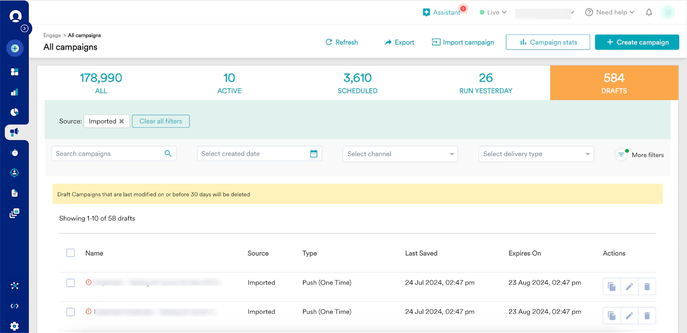Check the first draft campaign's checkbox

(71, 283)
